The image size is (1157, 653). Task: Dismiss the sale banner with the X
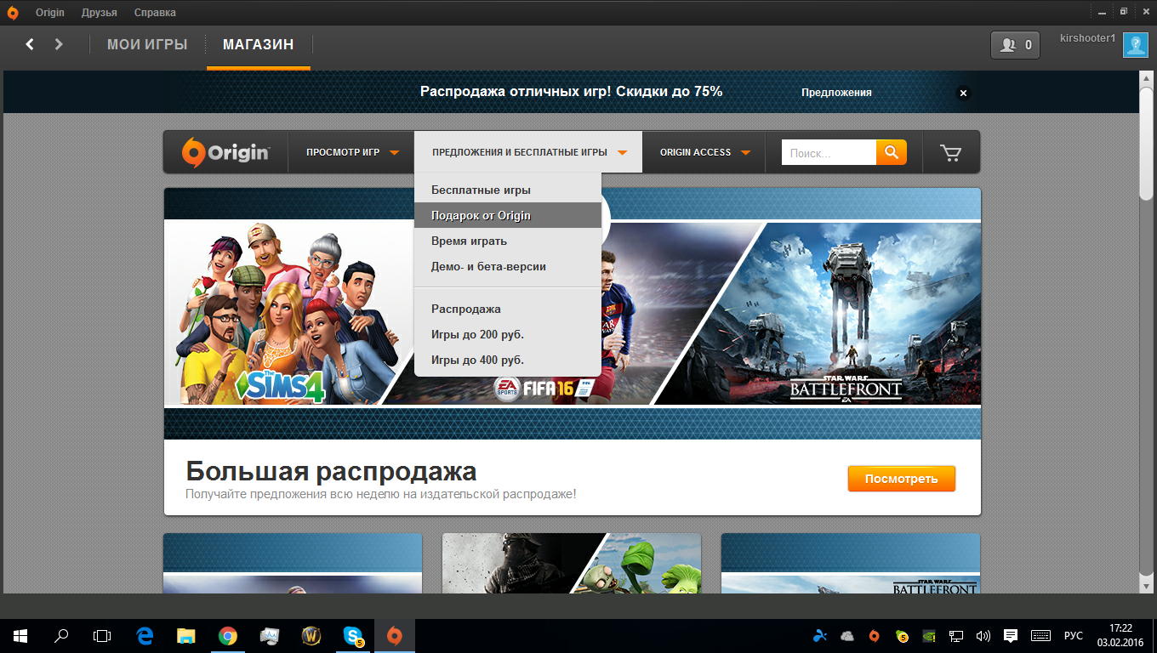[963, 93]
